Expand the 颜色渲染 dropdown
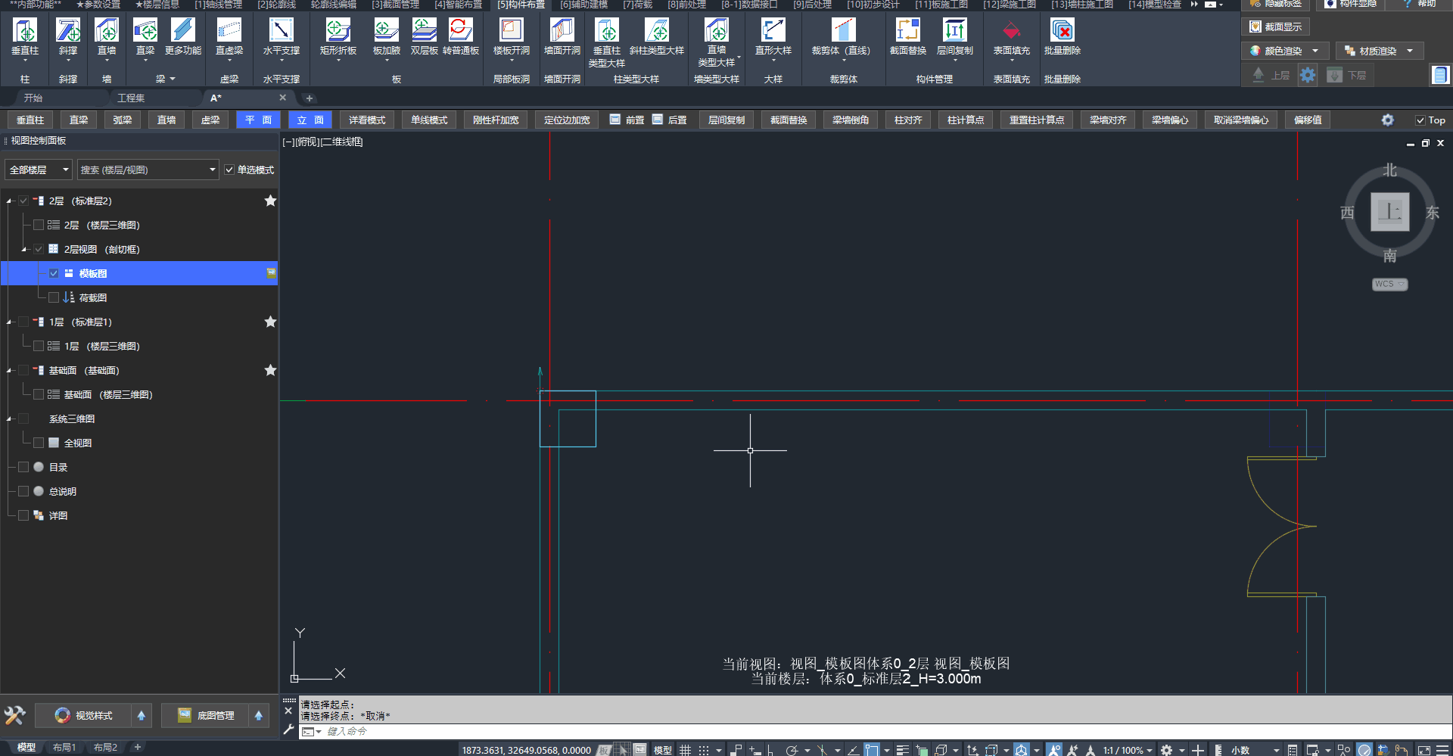Viewport: 1453px width, 756px height. click(x=1315, y=51)
